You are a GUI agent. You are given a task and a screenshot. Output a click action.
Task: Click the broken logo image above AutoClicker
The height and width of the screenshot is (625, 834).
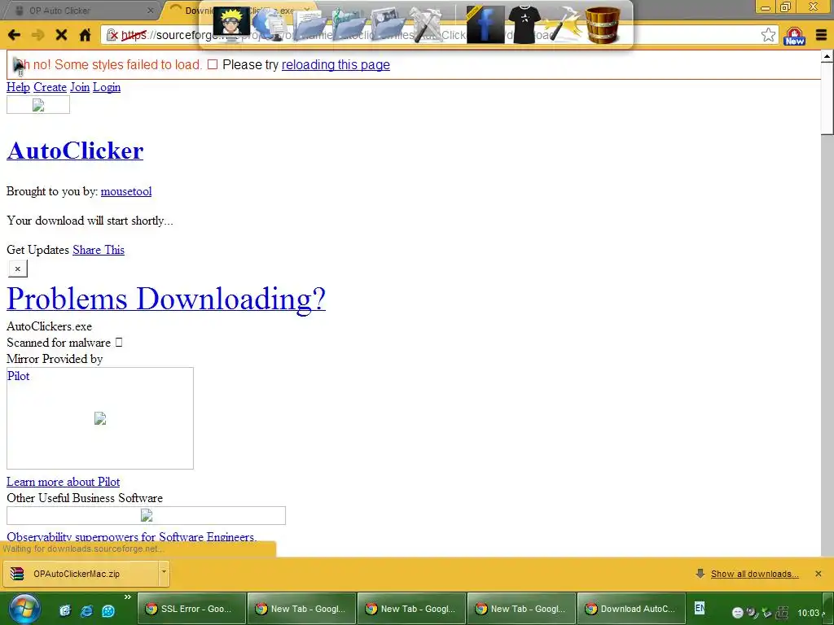point(37,105)
